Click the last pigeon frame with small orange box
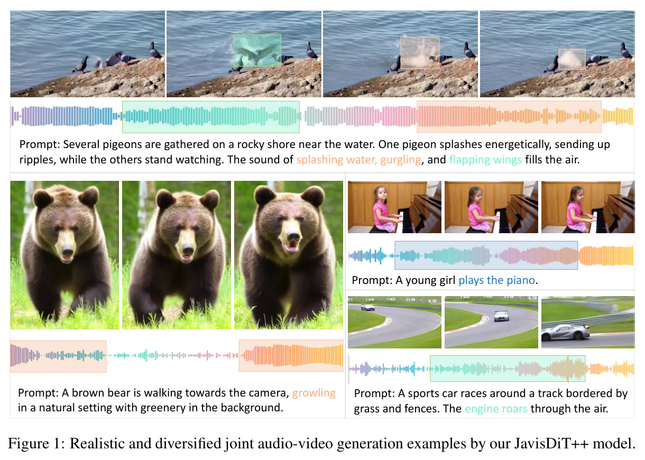Screen dimensions: 645x460 pos(557,53)
